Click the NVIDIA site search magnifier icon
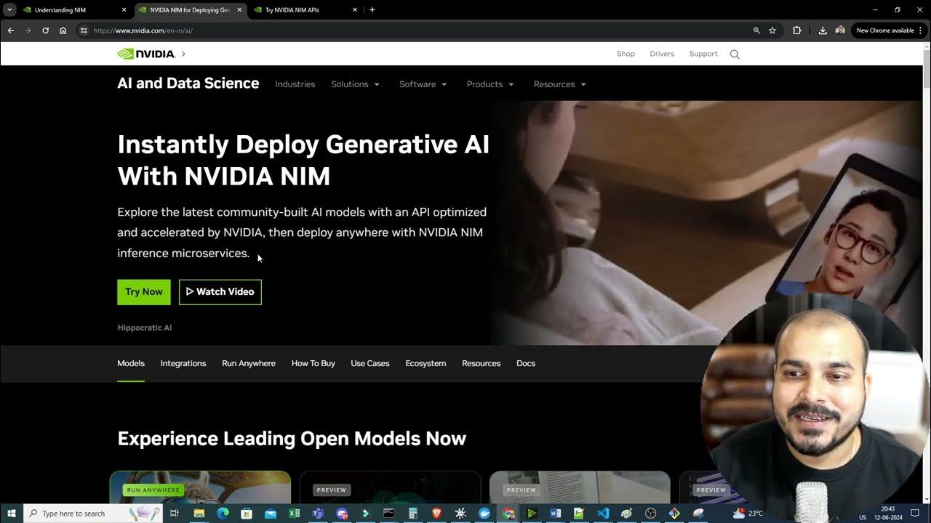The image size is (931, 523). [x=735, y=54]
